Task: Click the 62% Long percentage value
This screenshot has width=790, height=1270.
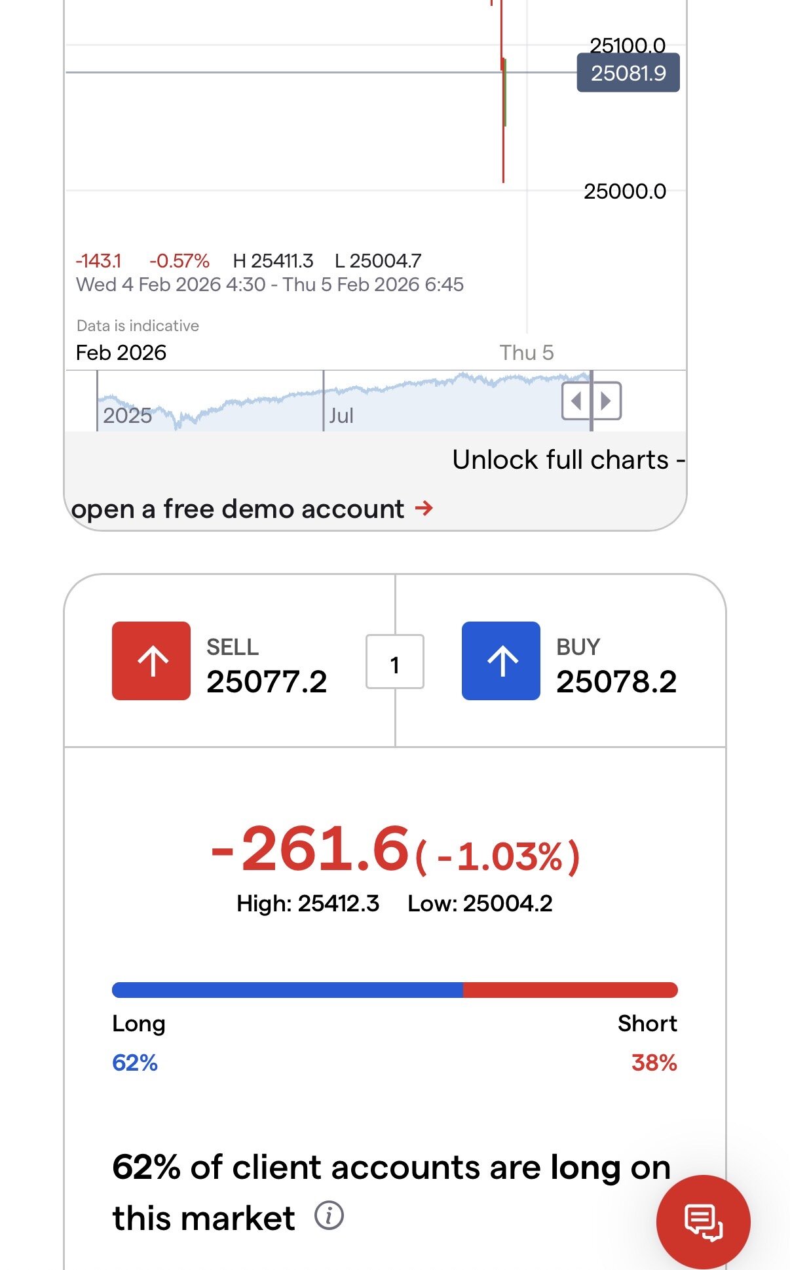Action: coord(135,1063)
